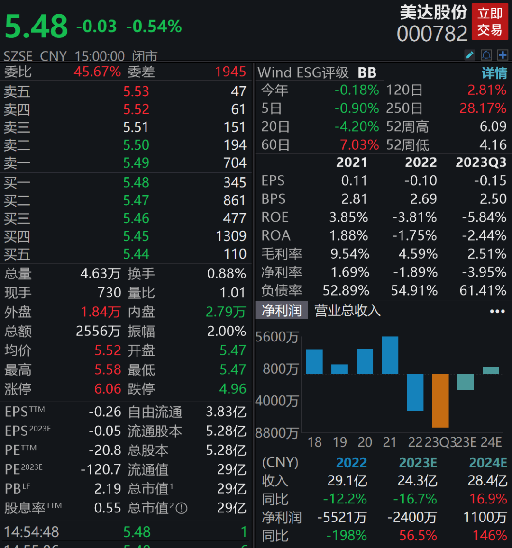Switch to the 营业总收入 tab
The height and width of the screenshot is (548, 512).
pyautogui.click(x=347, y=311)
